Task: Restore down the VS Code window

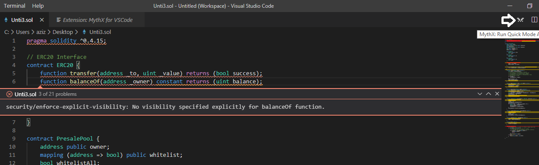Action: [530, 6]
